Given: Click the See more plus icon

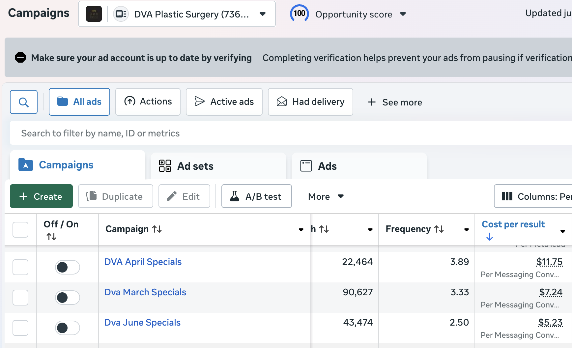Looking at the screenshot, I should pyautogui.click(x=372, y=102).
